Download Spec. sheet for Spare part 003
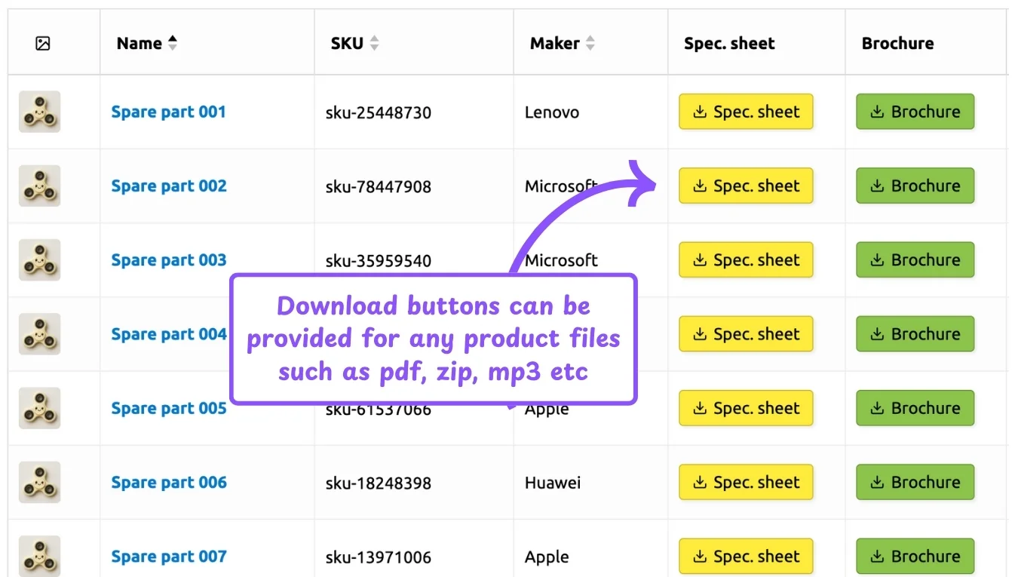 click(x=746, y=260)
